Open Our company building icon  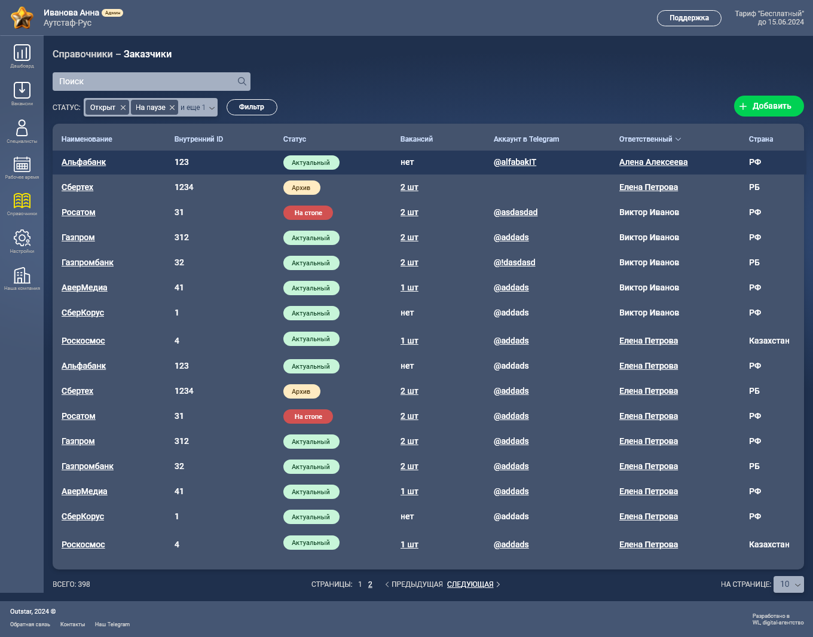[x=22, y=275]
